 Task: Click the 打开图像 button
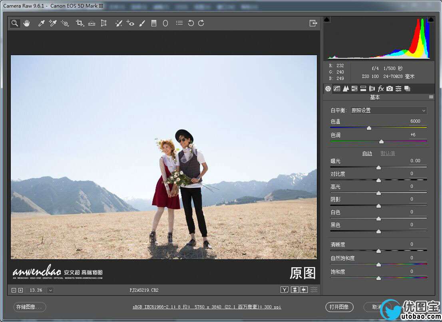coord(339,307)
